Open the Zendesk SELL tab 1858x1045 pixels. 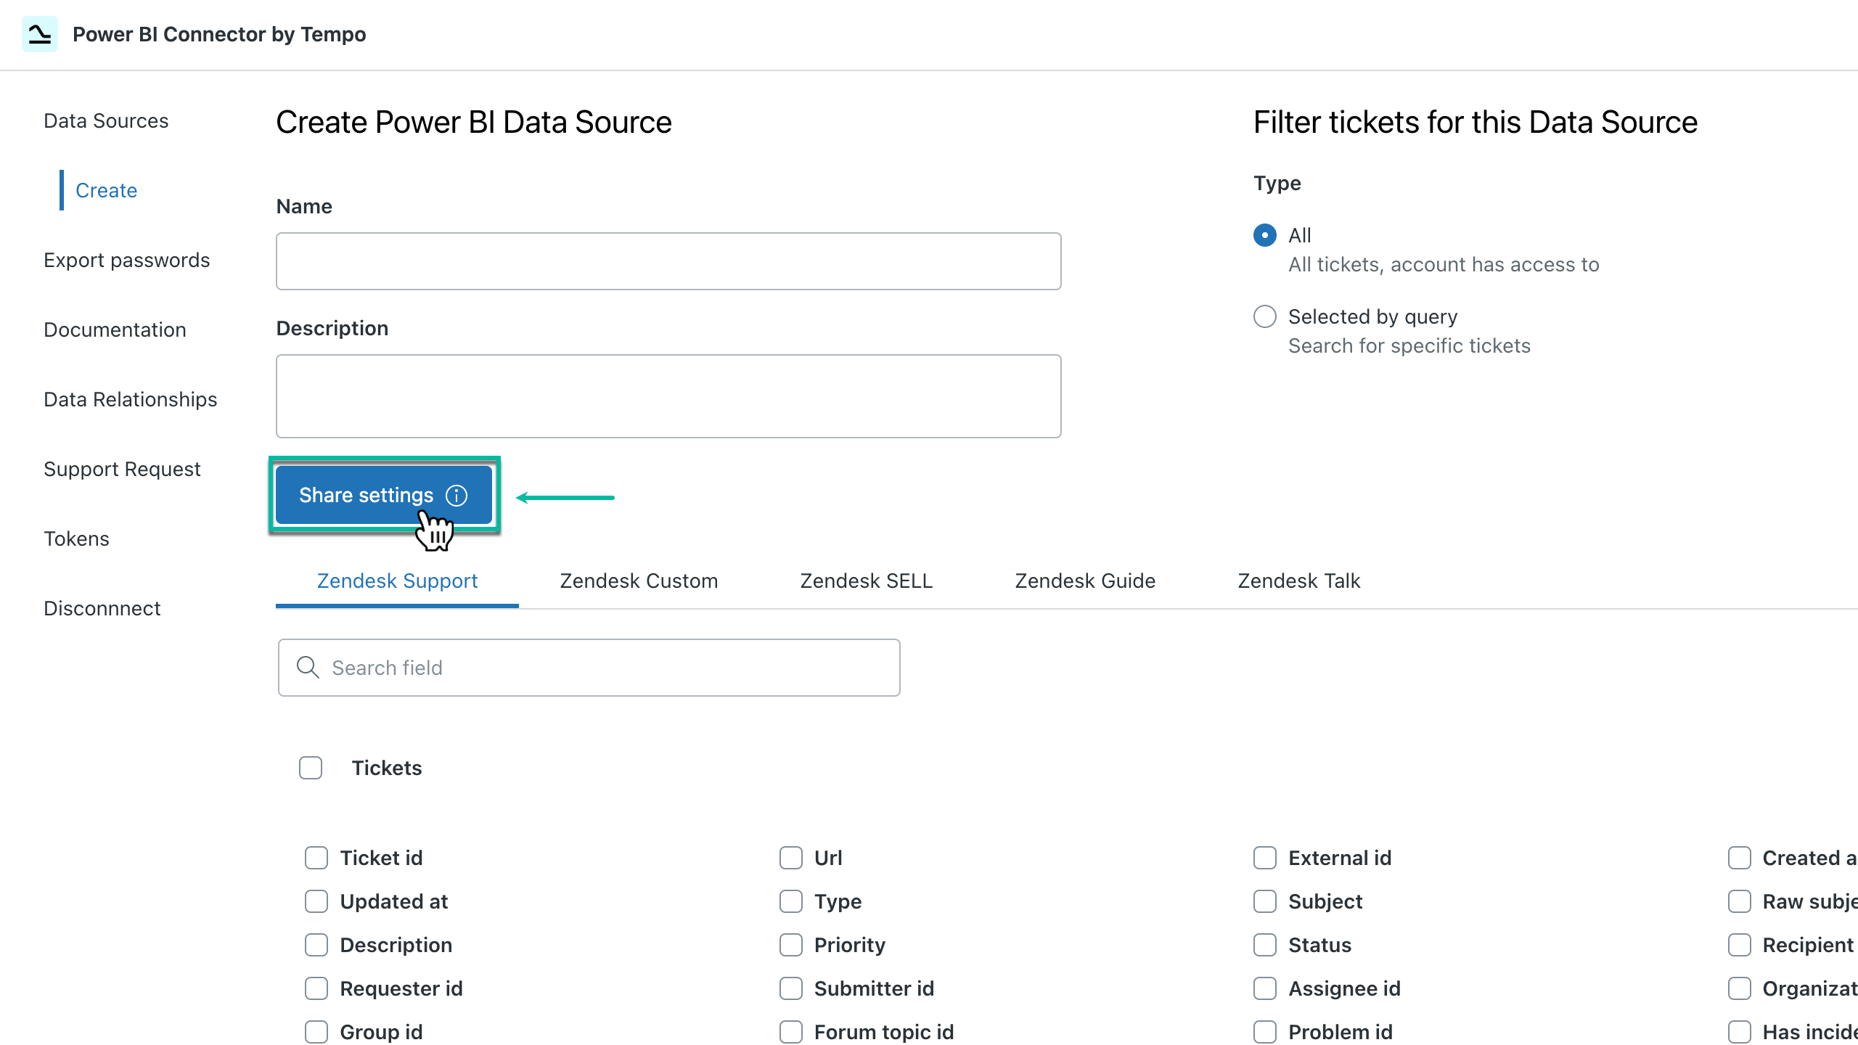866,581
